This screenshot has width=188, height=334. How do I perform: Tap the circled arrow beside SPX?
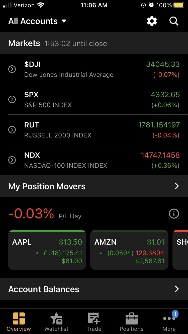[12, 99]
